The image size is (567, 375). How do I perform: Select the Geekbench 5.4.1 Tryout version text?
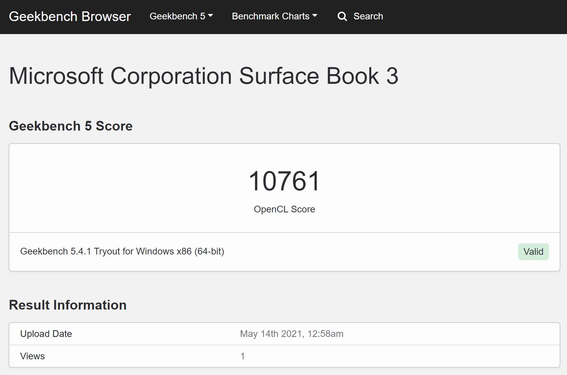click(122, 251)
